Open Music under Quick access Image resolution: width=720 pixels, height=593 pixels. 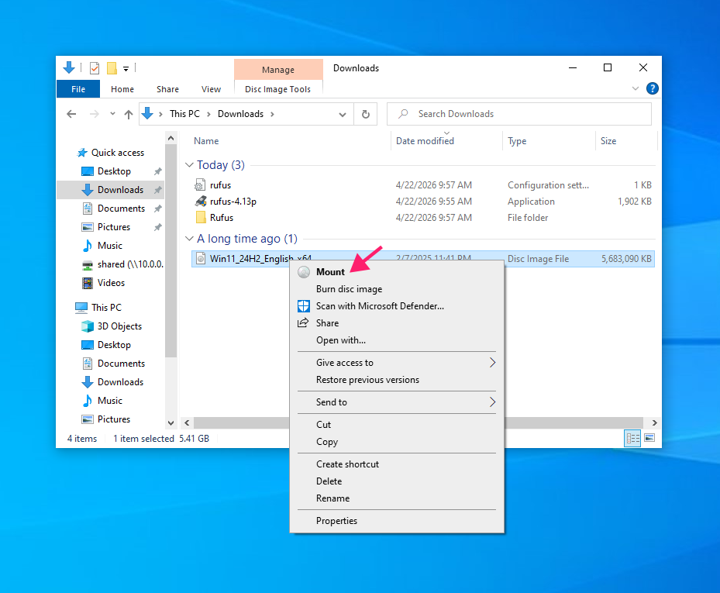(110, 246)
